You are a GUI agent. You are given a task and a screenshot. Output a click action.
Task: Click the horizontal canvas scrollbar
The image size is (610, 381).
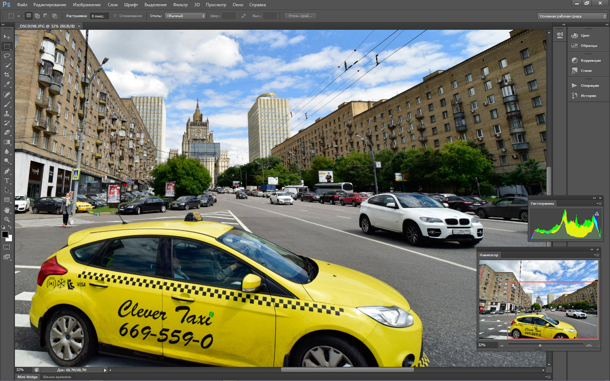pyautogui.click(x=347, y=370)
